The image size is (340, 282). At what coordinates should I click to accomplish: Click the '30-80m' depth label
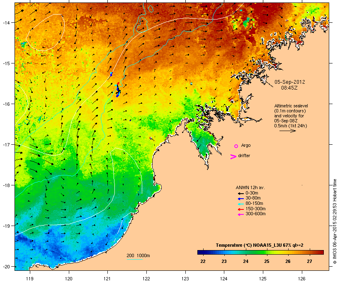pyautogui.click(x=253, y=198)
